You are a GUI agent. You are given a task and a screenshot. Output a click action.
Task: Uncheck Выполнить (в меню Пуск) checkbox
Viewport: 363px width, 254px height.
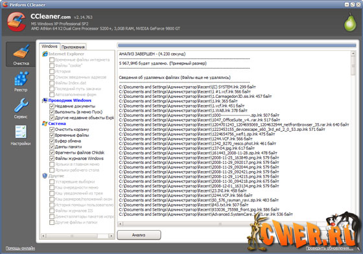[x=52, y=112]
